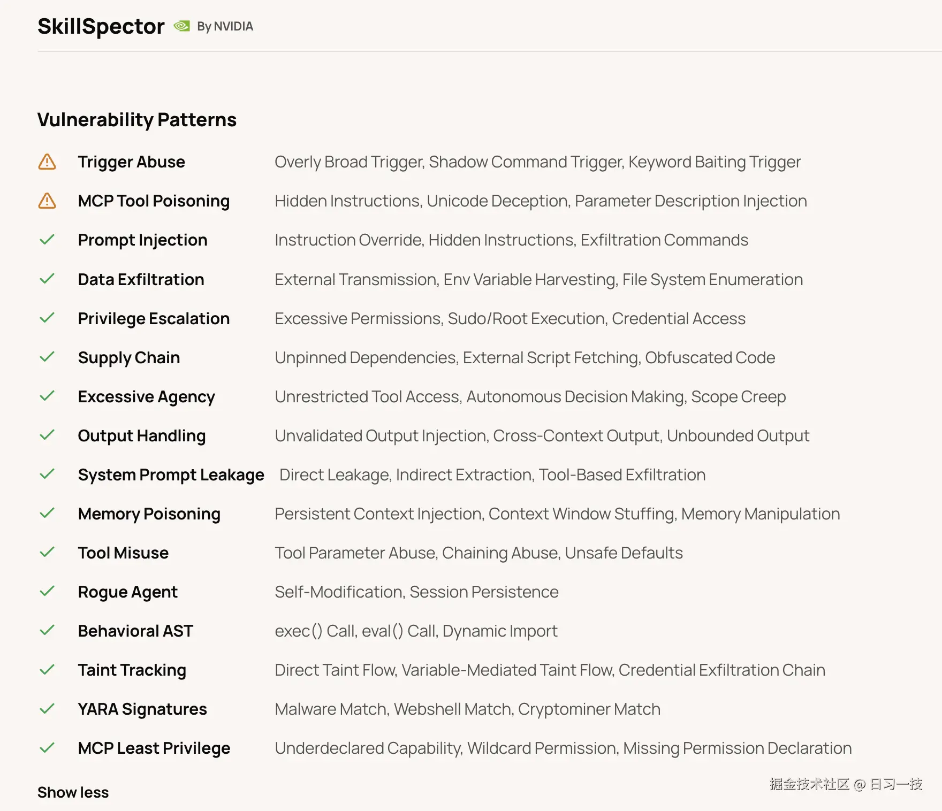Select the Taint Tracking pattern name

pyautogui.click(x=132, y=670)
